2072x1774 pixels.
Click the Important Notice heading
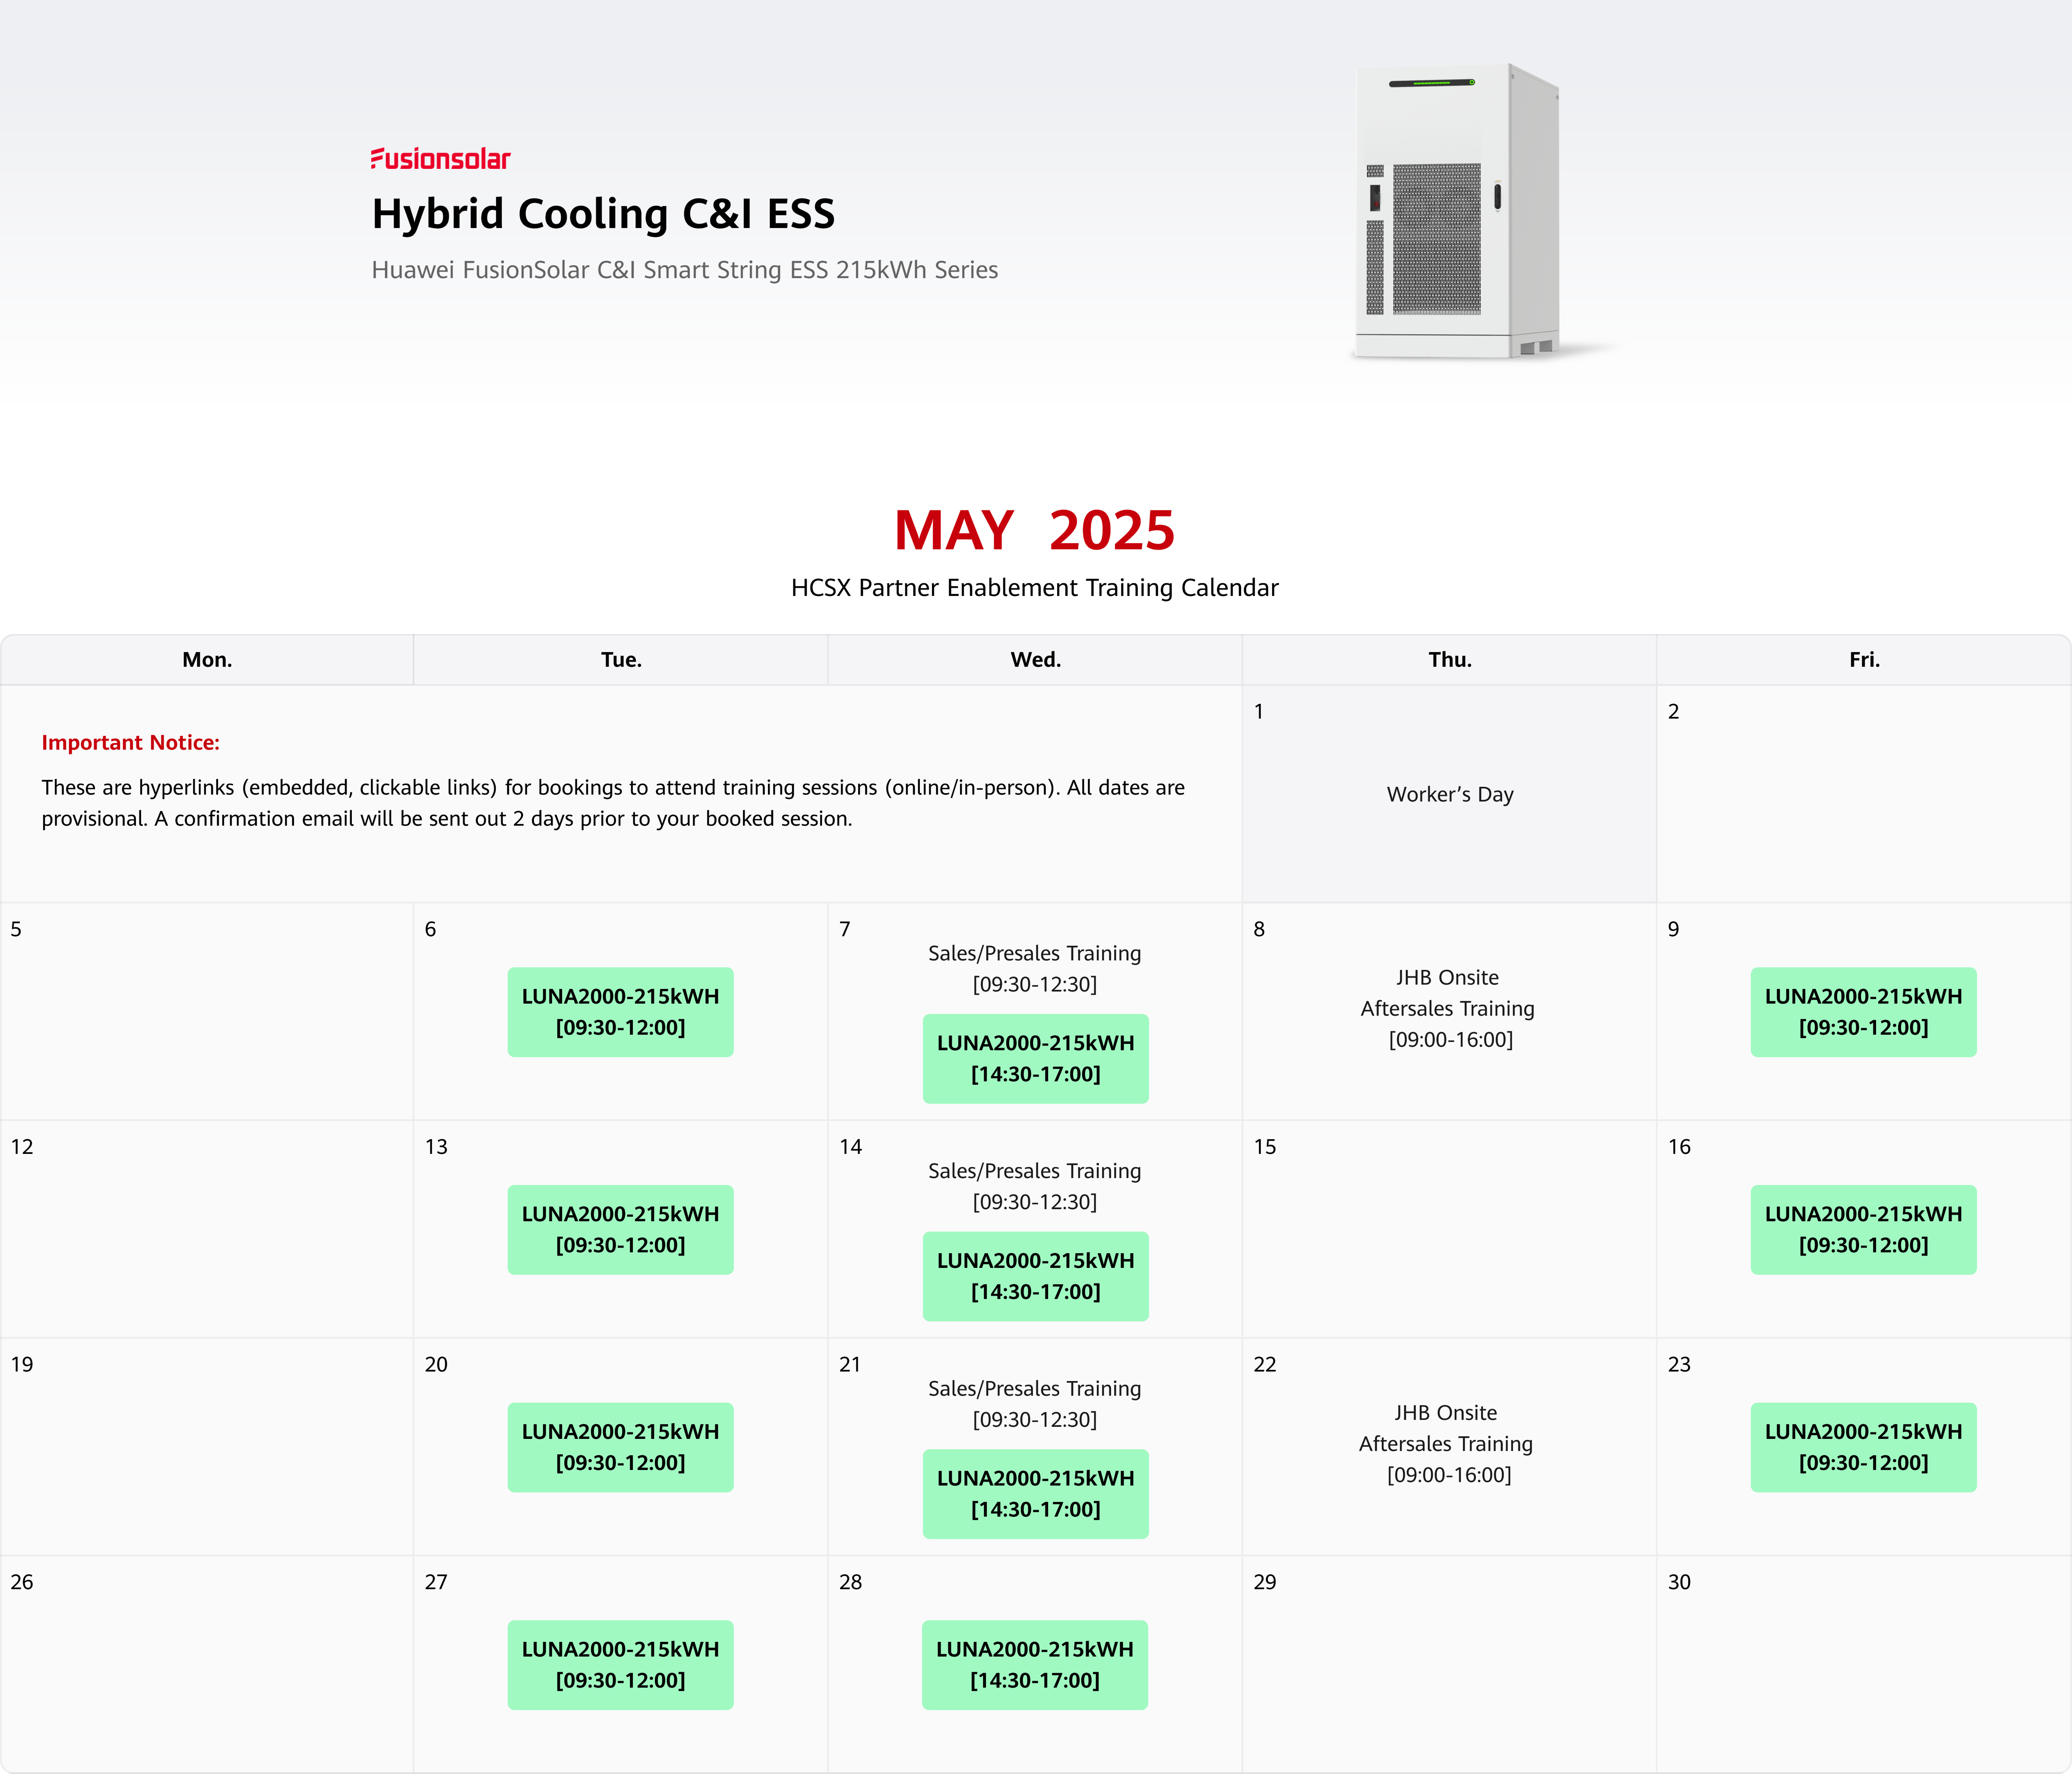[x=130, y=742]
